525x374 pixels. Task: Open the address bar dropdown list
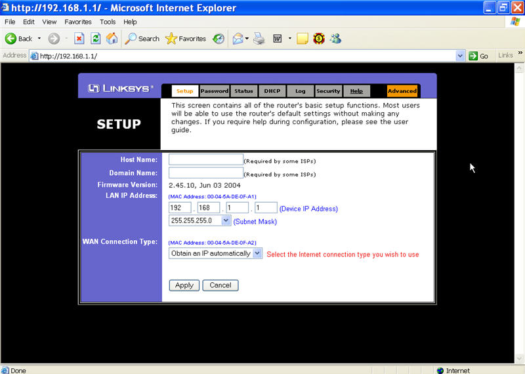click(x=461, y=56)
